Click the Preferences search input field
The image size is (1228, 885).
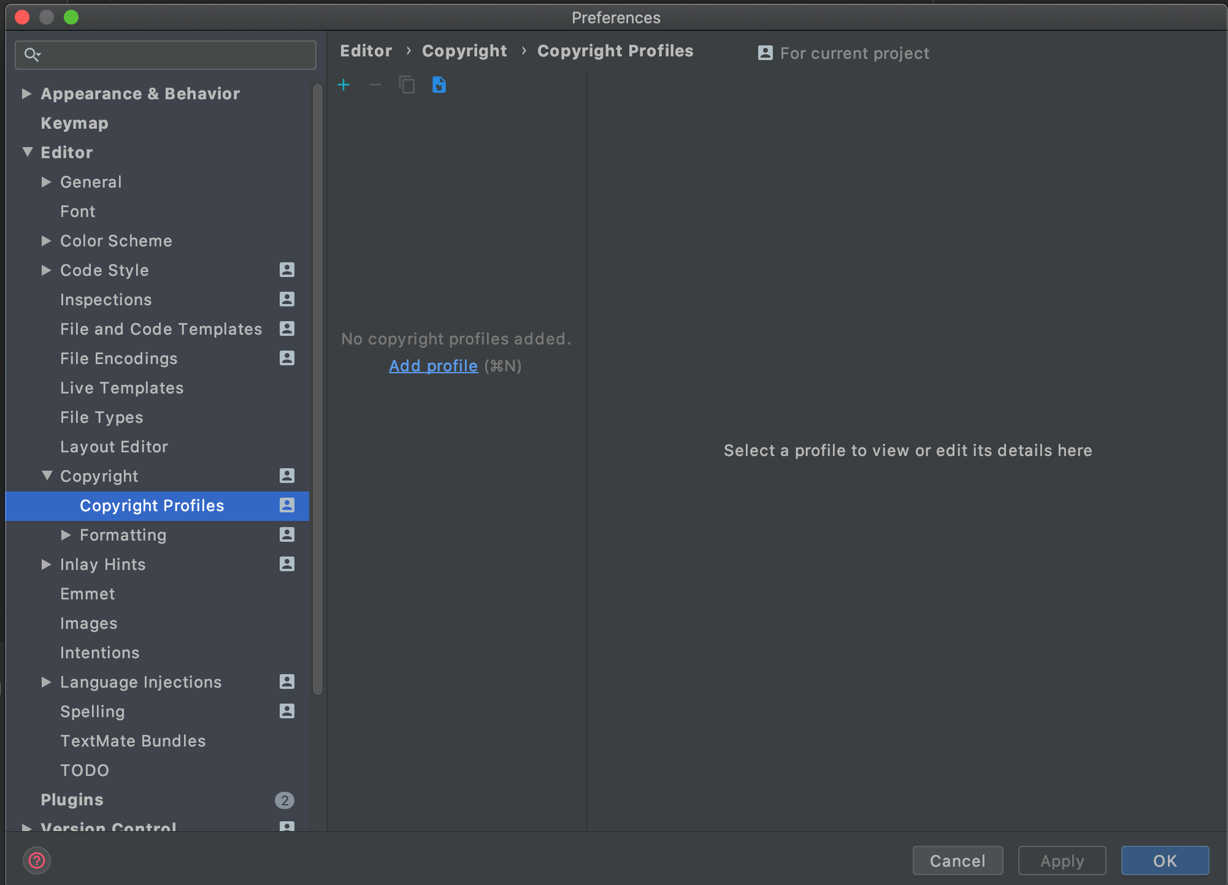tap(168, 55)
